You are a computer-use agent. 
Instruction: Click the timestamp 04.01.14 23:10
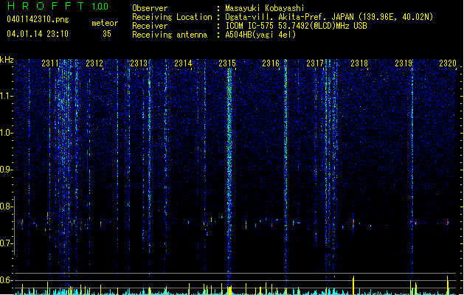click(x=38, y=34)
